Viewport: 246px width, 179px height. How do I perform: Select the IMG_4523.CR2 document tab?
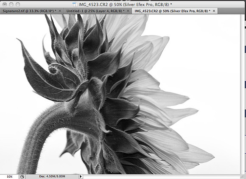point(172,11)
